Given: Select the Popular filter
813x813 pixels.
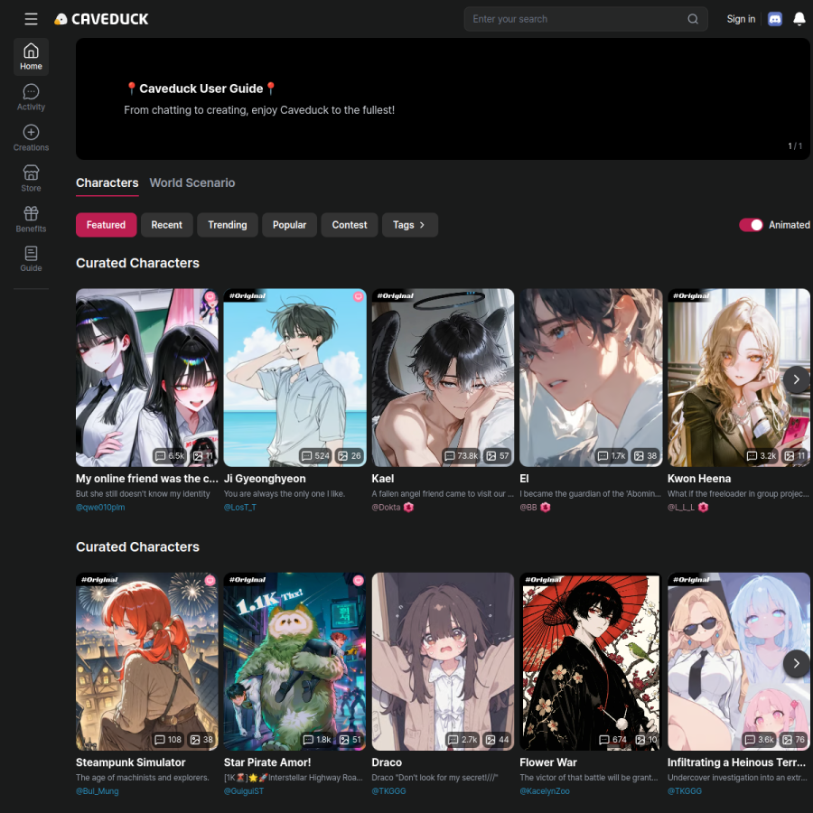Looking at the screenshot, I should pyautogui.click(x=289, y=225).
